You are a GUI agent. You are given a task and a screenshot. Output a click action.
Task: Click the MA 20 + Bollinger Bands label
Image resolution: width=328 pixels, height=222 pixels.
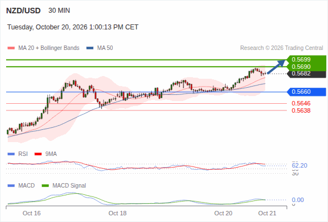49,48
